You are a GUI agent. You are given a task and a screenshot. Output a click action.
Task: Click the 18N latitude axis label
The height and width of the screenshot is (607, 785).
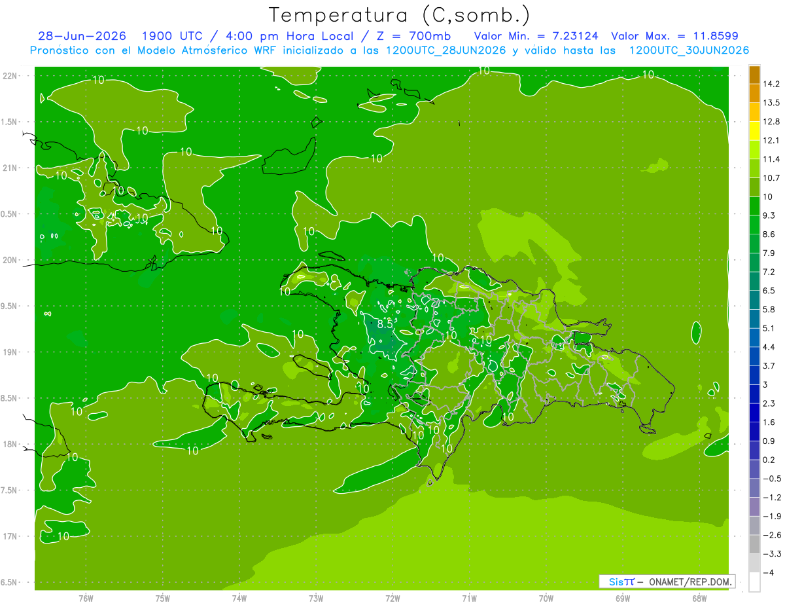click(x=10, y=444)
